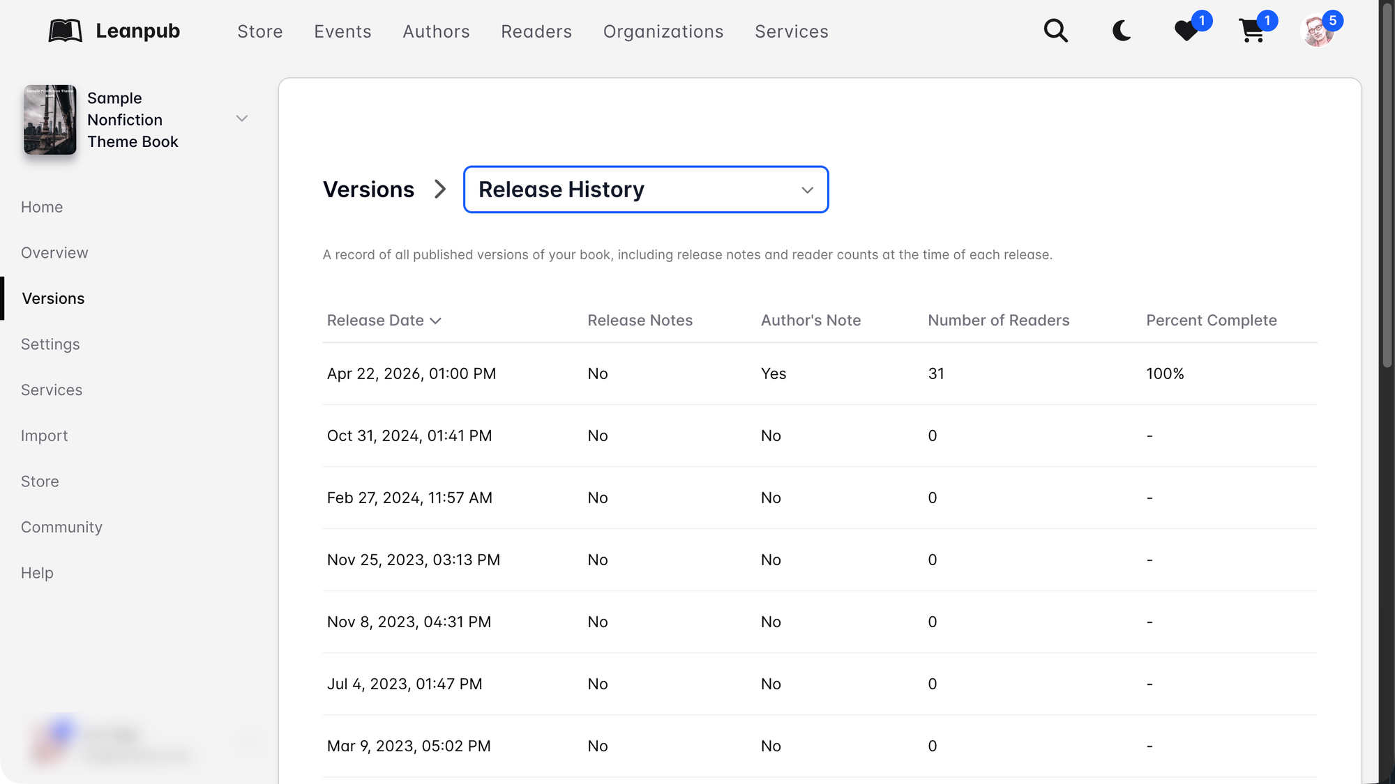1395x784 pixels.
Task: Click the Versions breadcrumb heading
Action: pyautogui.click(x=368, y=190)
